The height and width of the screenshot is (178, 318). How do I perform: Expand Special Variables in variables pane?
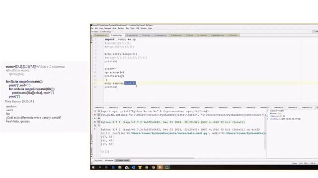click(268, 111)
